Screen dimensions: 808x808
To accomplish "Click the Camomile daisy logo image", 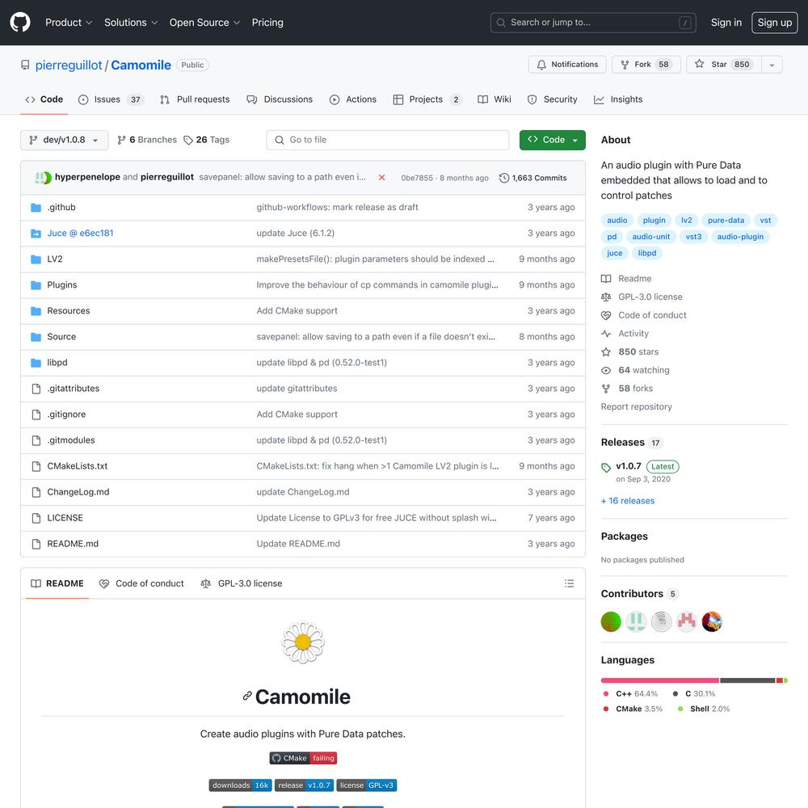I will (x=303, y=642).
